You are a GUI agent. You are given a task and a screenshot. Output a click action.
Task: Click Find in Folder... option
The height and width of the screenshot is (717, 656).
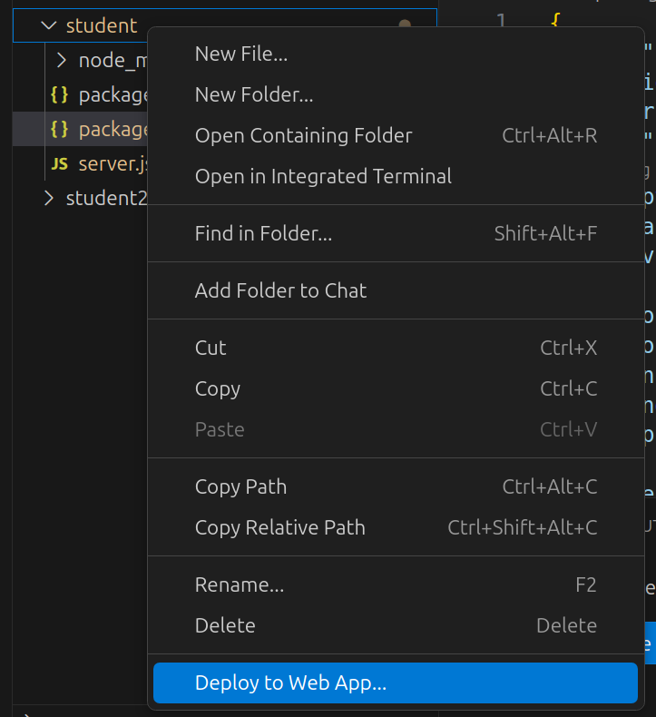[263, 233]
